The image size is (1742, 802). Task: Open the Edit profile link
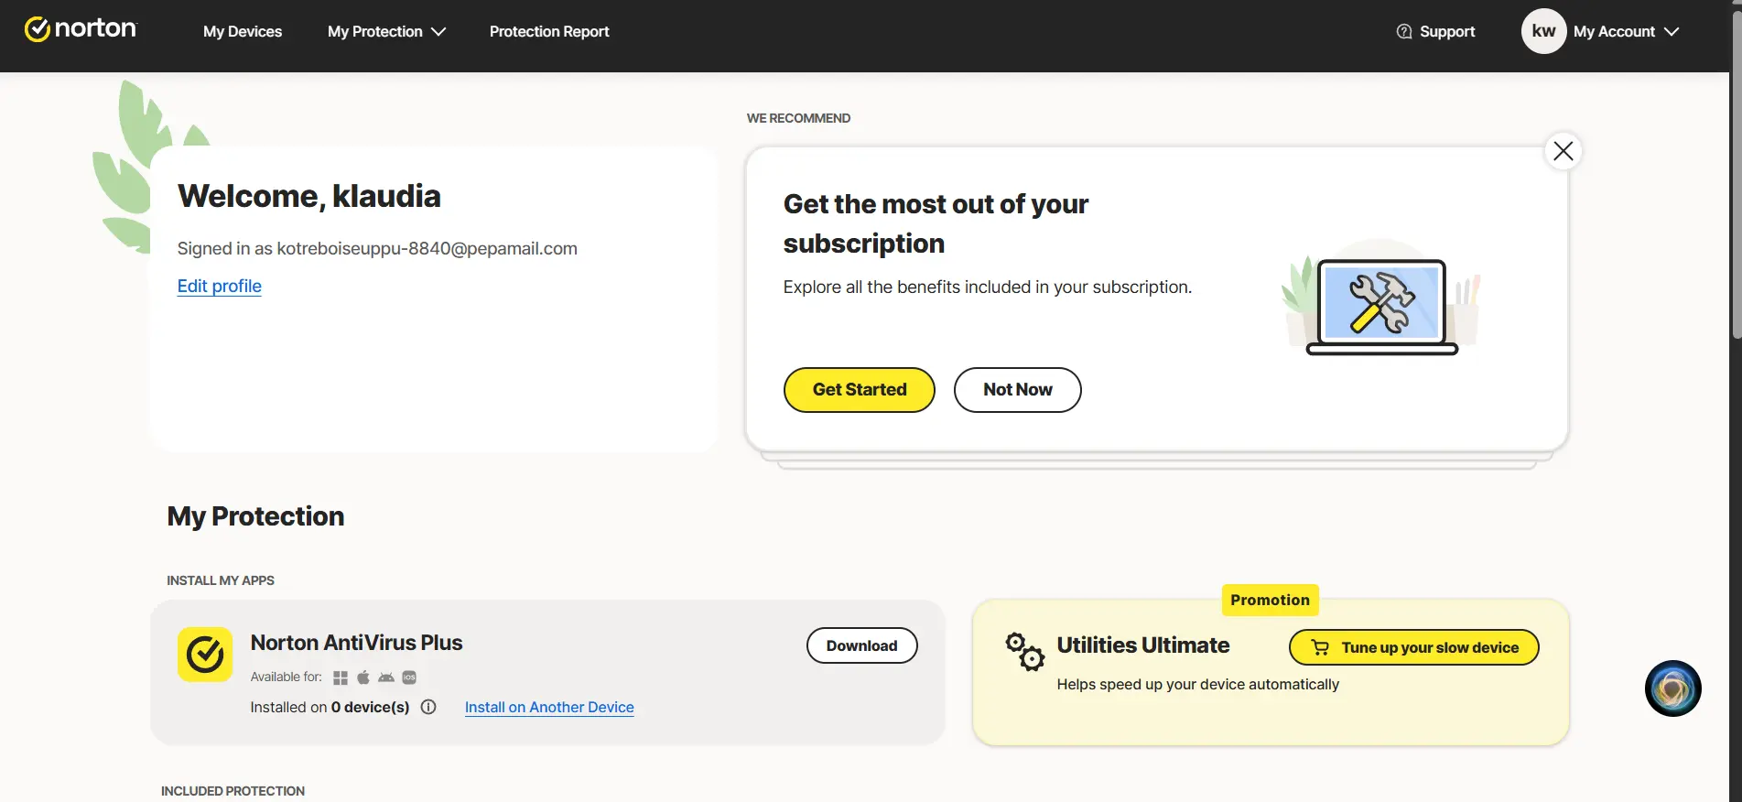coord(220,286)
